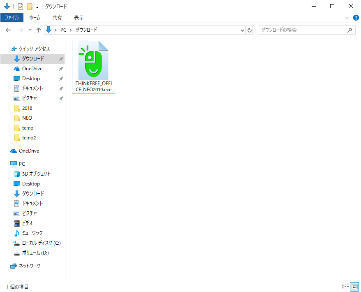361x292 pixels.
Task: Open ローカル ディスク (C:) drive
Action: pos(41,243)
